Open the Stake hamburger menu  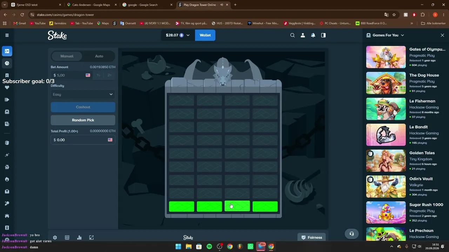coord(7,35)
